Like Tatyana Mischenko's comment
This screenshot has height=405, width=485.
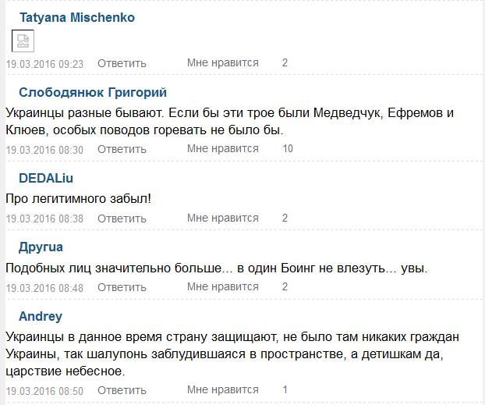[222, 62]
